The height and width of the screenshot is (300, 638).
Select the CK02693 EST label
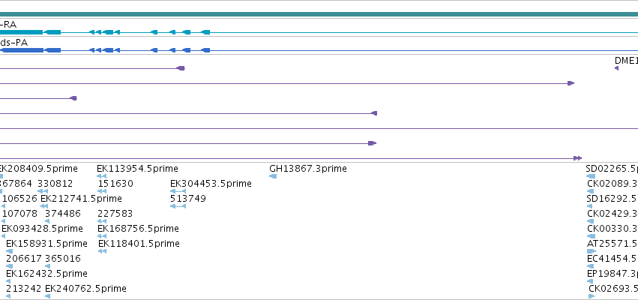tap(613, 289)
